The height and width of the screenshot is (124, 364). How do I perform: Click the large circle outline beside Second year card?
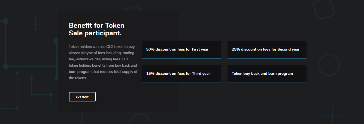coord(329,65)
